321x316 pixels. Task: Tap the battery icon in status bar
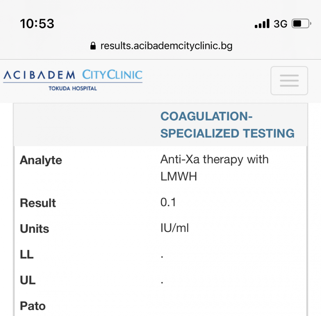click(x=301, y=24)
